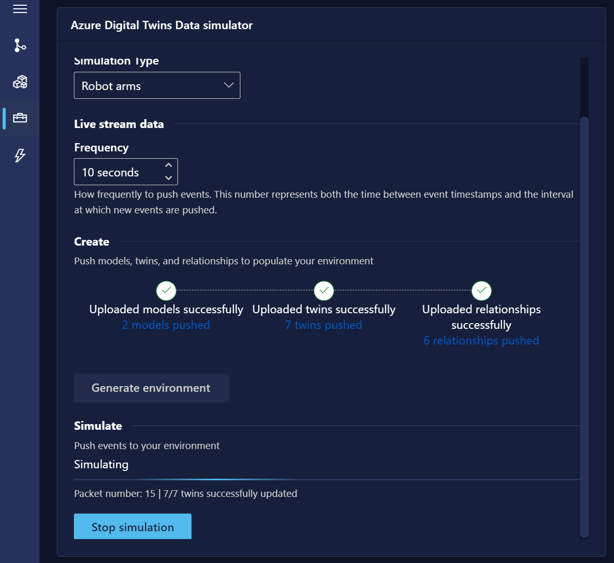Click the Azure Digital Twins Data simulator title

coord(162,25)
